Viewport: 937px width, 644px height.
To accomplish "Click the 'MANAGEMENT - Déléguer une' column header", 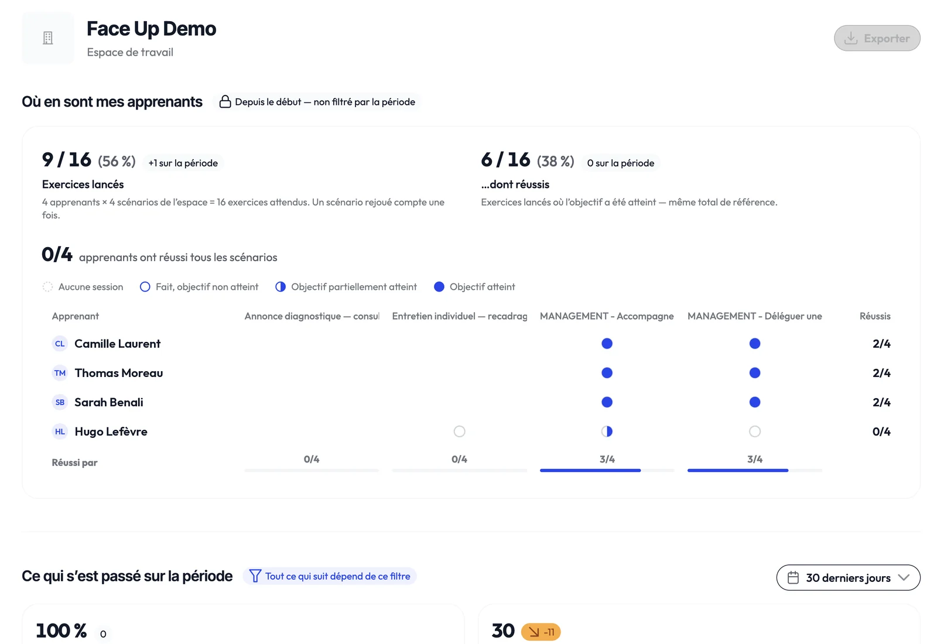I will [x=755, y=316].
